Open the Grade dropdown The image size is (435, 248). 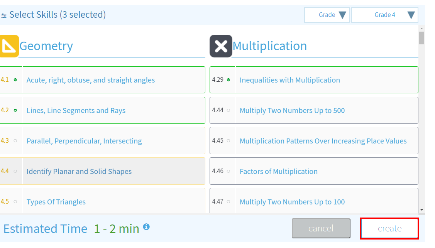pos(327,15)
